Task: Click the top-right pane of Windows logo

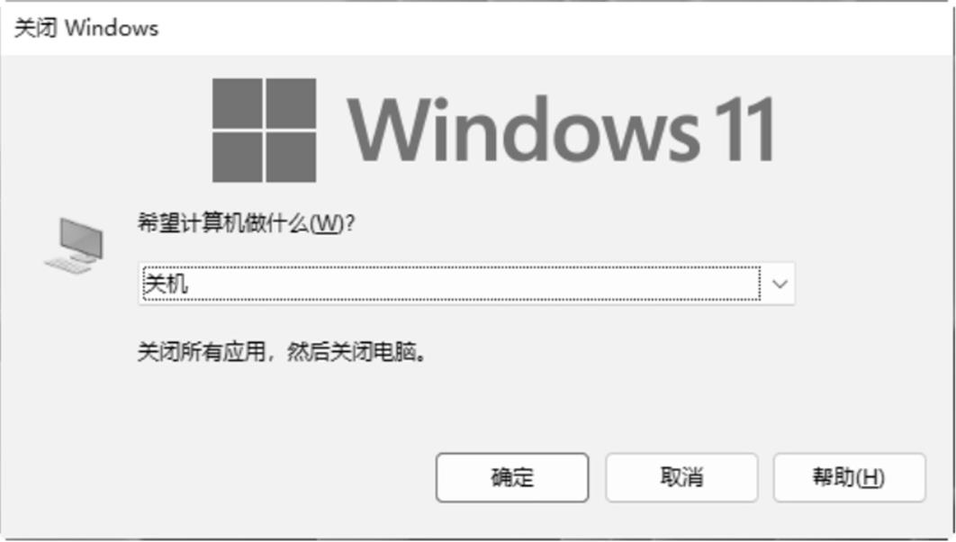Action: tap(292, 103)
